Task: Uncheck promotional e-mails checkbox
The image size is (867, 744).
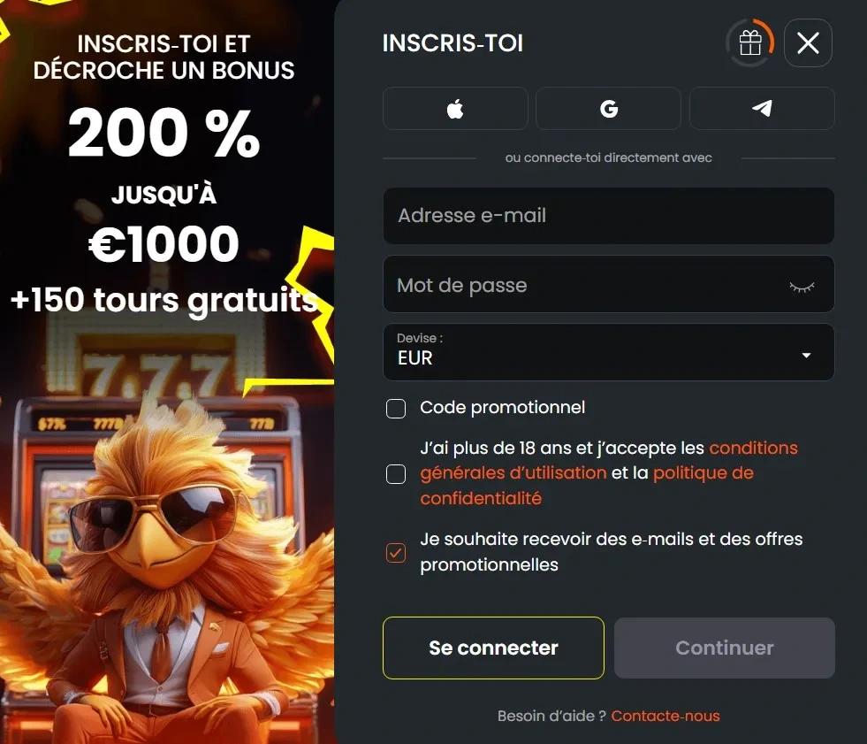Action: [396, 552]
